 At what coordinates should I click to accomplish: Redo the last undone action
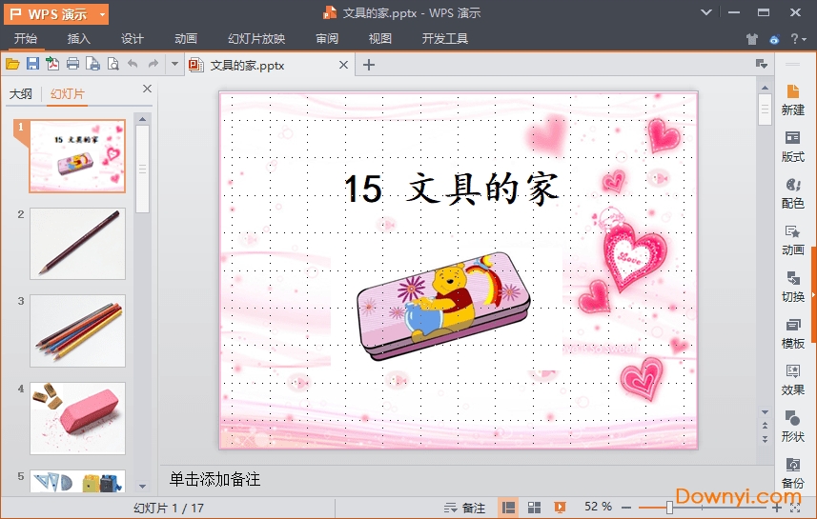153,64
